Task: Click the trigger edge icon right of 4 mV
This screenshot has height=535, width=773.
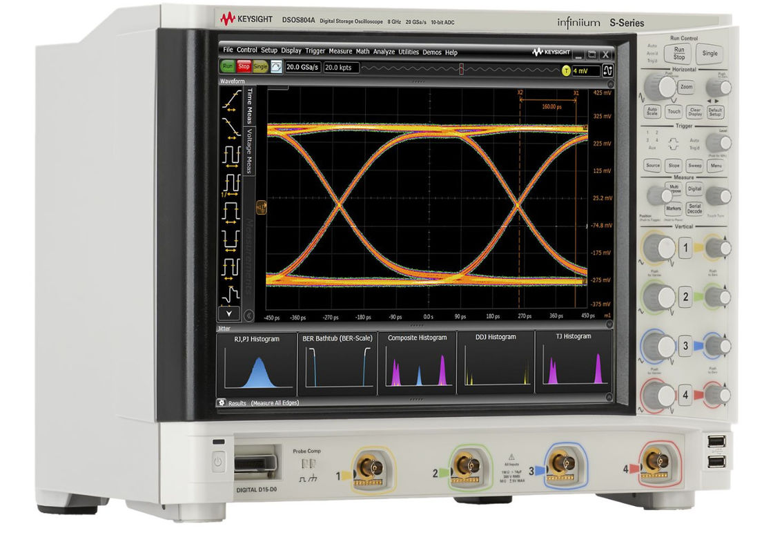Action: [x=608, y=70]
